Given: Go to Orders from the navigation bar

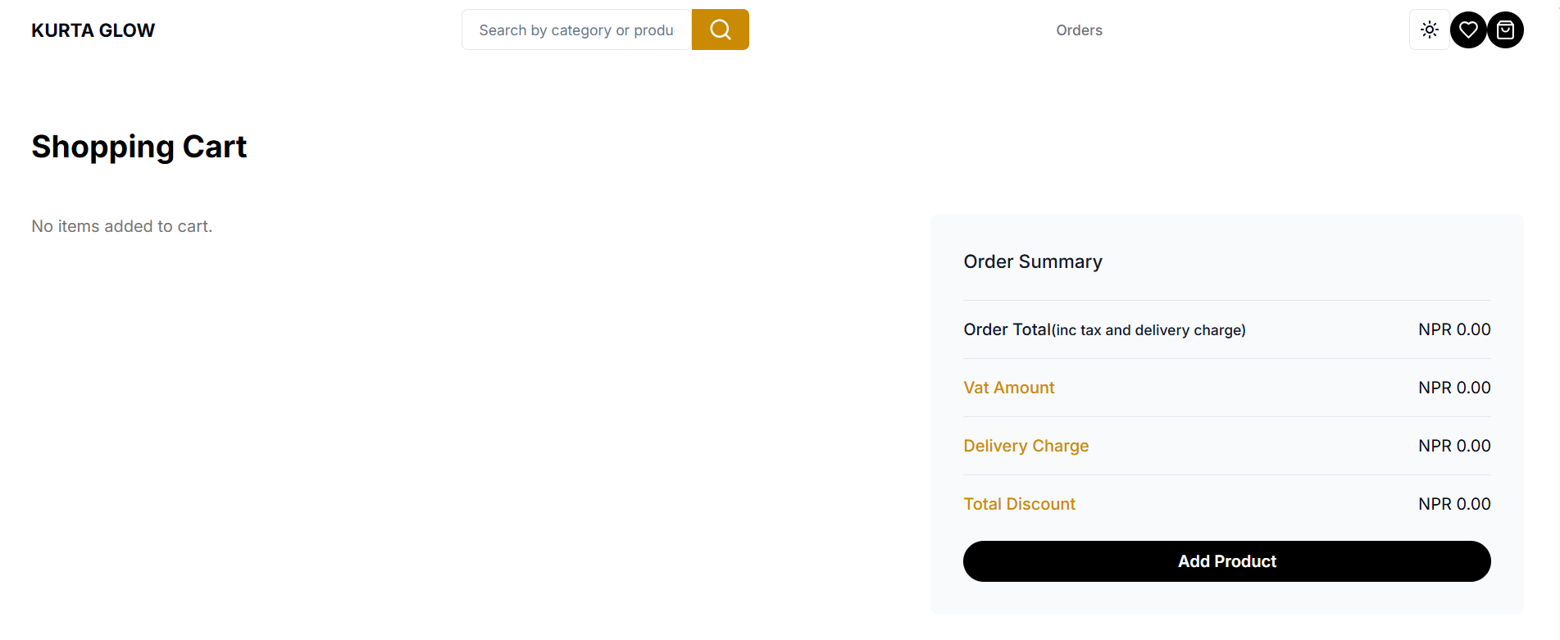Looking at the screenshot, I should coord(1079,30).
